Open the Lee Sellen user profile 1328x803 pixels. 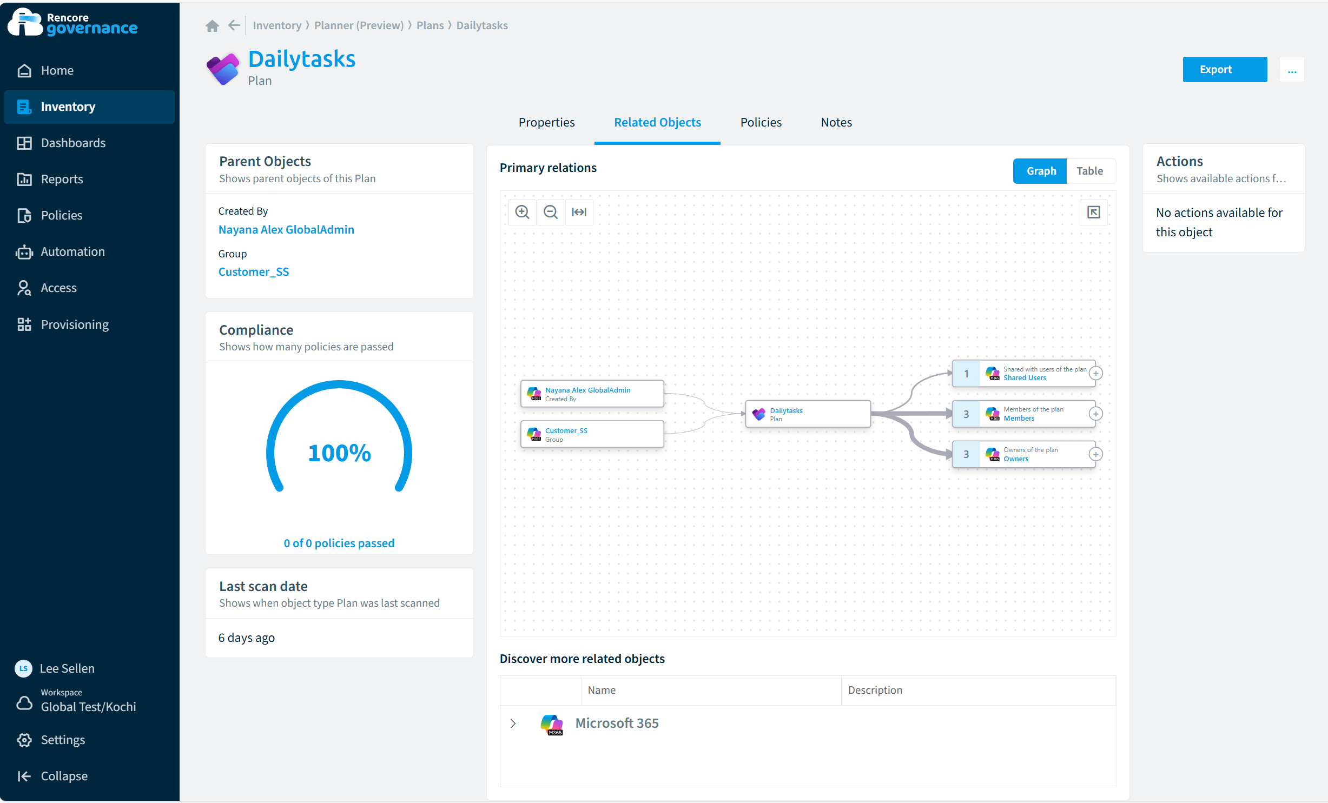point(67,668)
